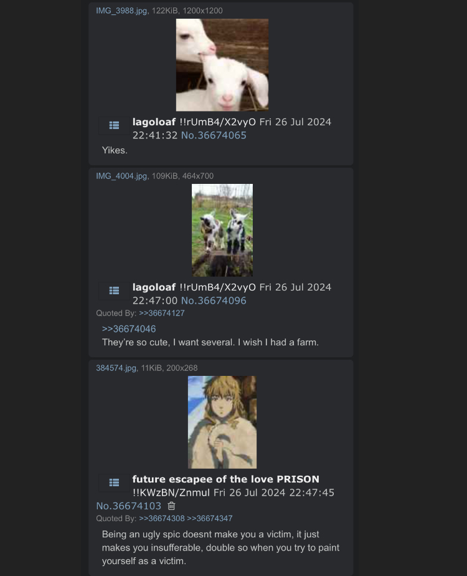Open post menu icon for post No.36674096

pos(114,291)
